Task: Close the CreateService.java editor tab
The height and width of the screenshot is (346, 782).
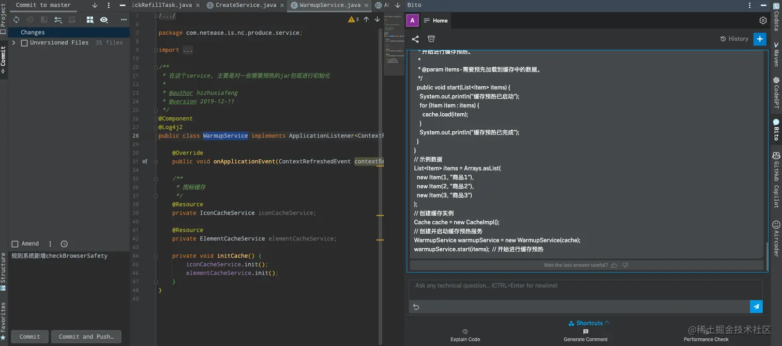Action: pyautogui.click(x=281, y=5)
